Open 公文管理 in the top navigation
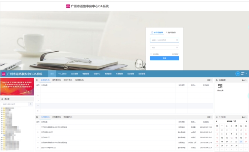Screen dimensions: 249x152 point(75,74)
